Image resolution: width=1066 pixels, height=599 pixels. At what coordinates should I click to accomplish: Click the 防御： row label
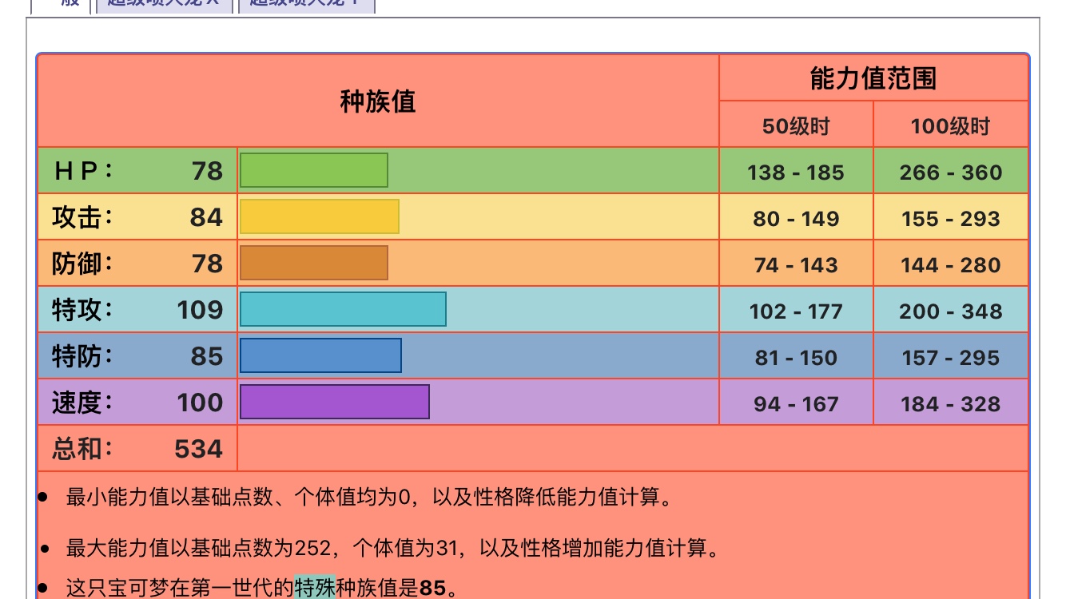pyautogui.click(x=83, y=263)
